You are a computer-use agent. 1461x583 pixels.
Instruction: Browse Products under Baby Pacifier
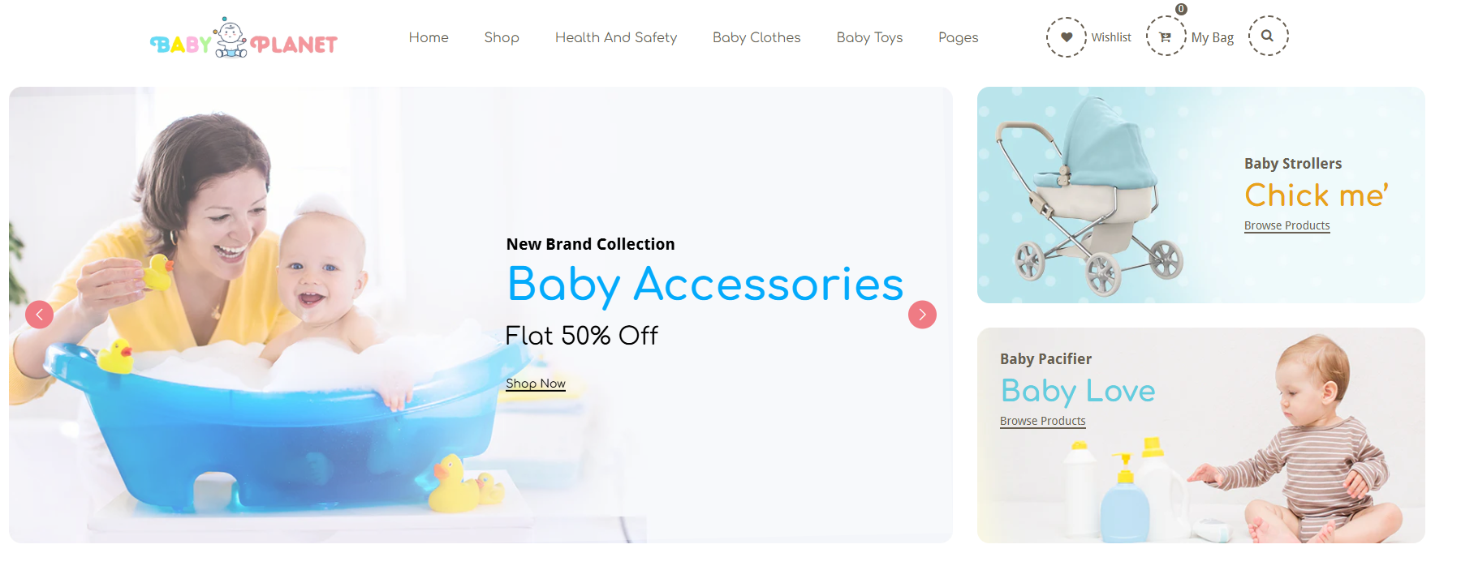pyautogui.click(x=1042, y=421)
